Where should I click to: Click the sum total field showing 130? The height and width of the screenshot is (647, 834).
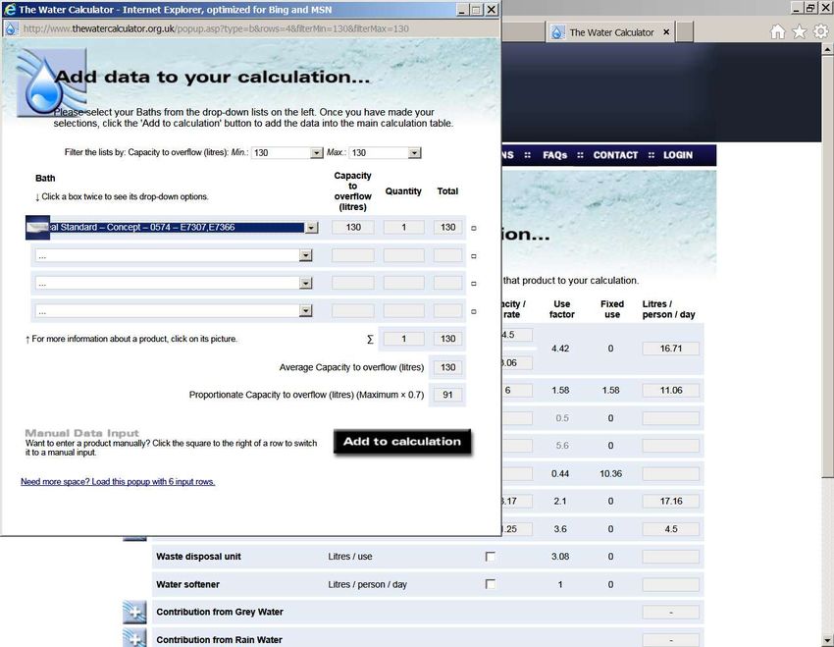[x=447, y=339]
